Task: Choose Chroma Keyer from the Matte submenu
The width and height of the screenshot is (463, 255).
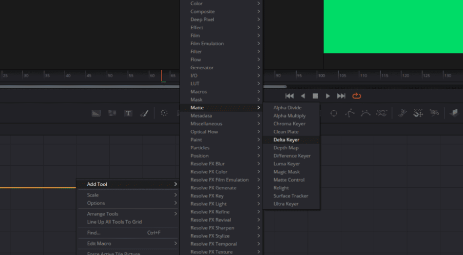Action: 291,124
